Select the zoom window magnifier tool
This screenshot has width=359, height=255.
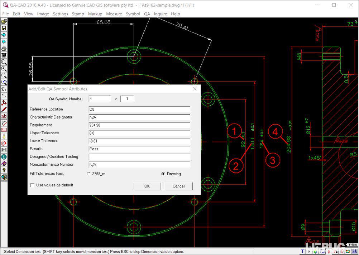tap(4, 62)
